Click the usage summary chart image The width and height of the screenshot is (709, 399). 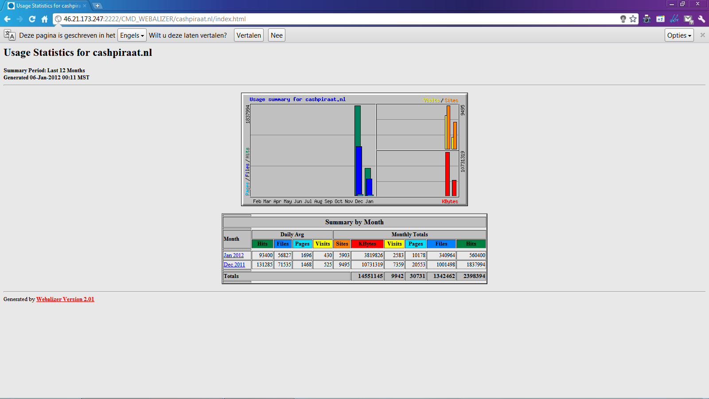[354, 149]
